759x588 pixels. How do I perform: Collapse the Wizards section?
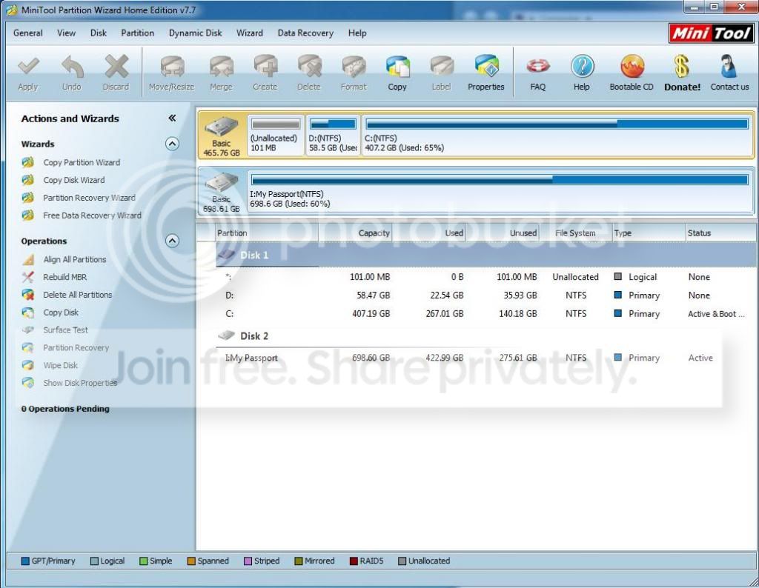pos(172,144)
